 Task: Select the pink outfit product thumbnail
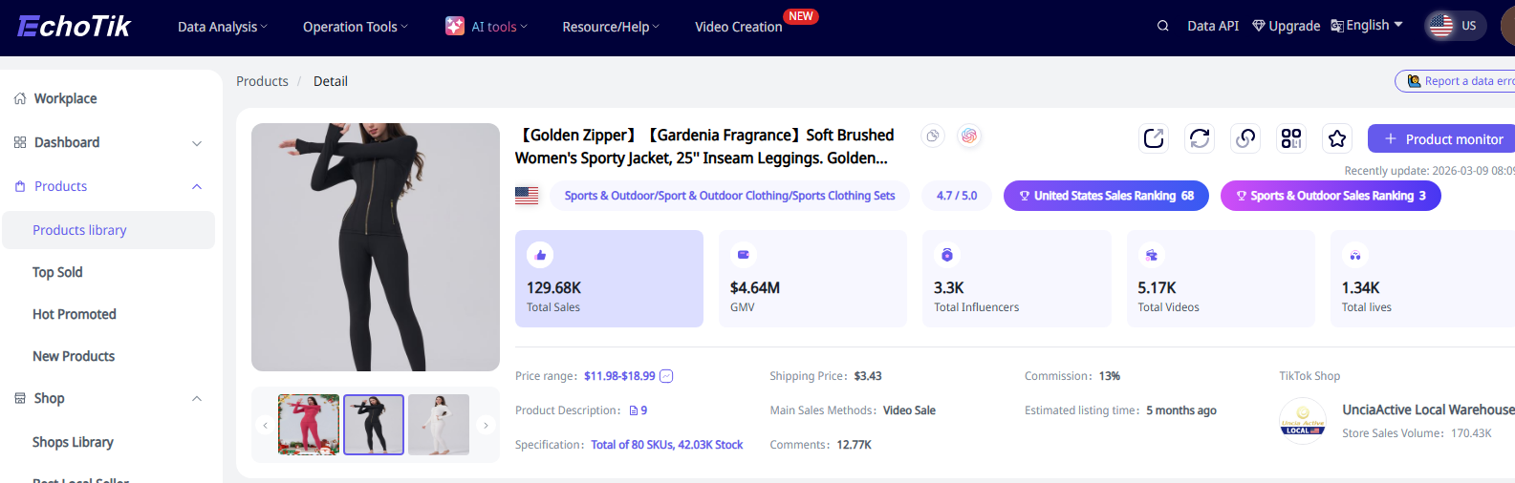(309, 425)
